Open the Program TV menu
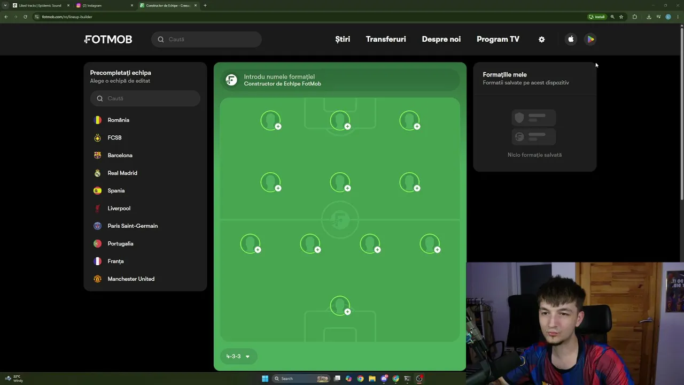 point(498,39)
